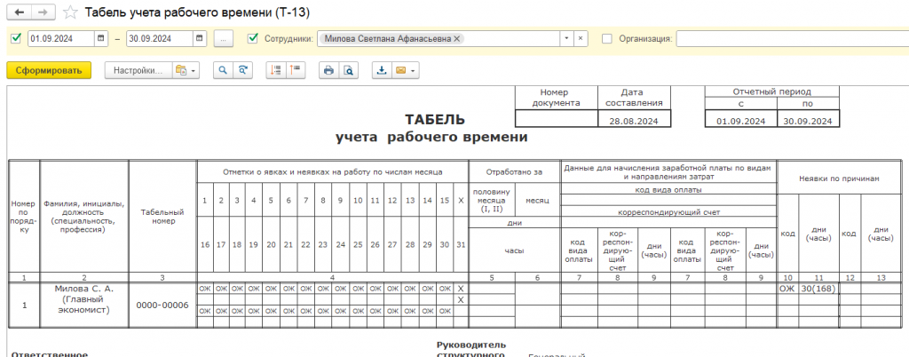Click the Номер документа header cell

point(557,98)
